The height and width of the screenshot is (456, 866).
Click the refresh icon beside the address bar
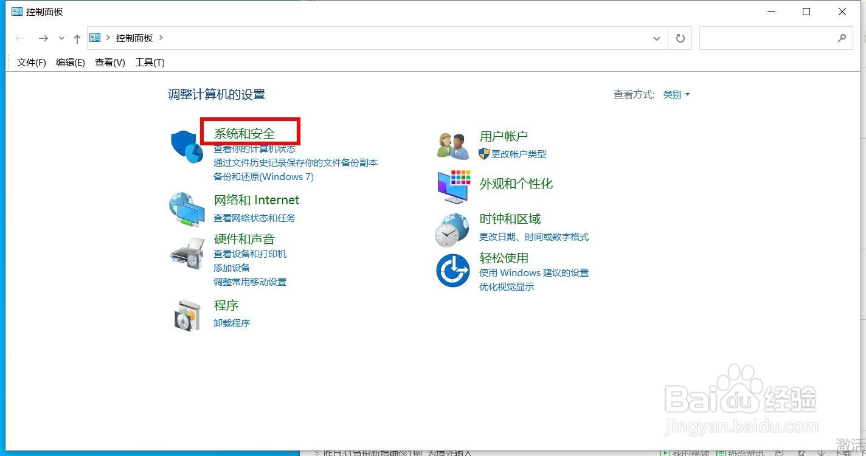680,38
